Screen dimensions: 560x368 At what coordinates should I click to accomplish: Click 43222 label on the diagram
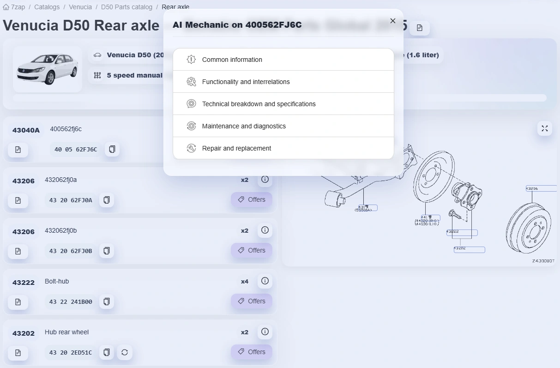[462, 232]
